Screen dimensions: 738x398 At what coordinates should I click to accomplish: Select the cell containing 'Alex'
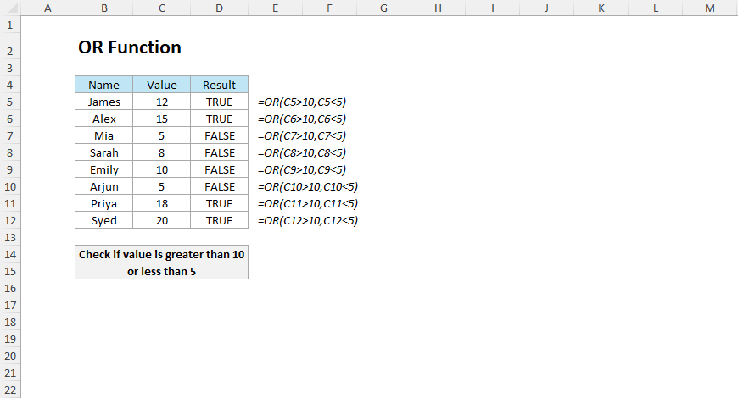tap(104, 119)
